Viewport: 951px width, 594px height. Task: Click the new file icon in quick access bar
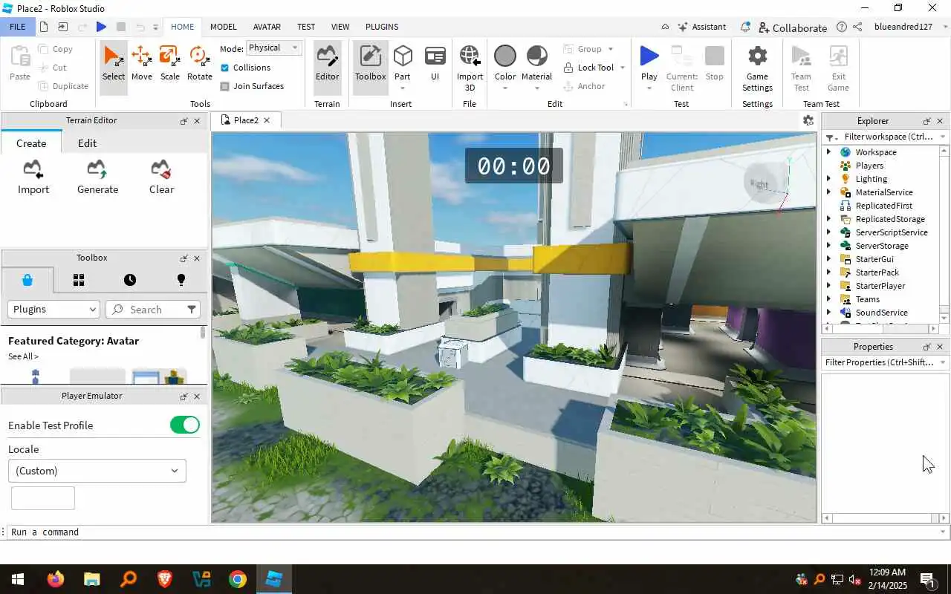click(44, 27)
